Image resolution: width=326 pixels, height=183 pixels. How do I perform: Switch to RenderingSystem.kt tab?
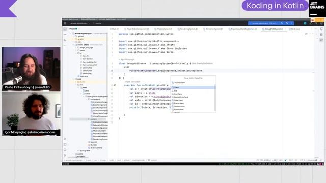click(188, 29)
